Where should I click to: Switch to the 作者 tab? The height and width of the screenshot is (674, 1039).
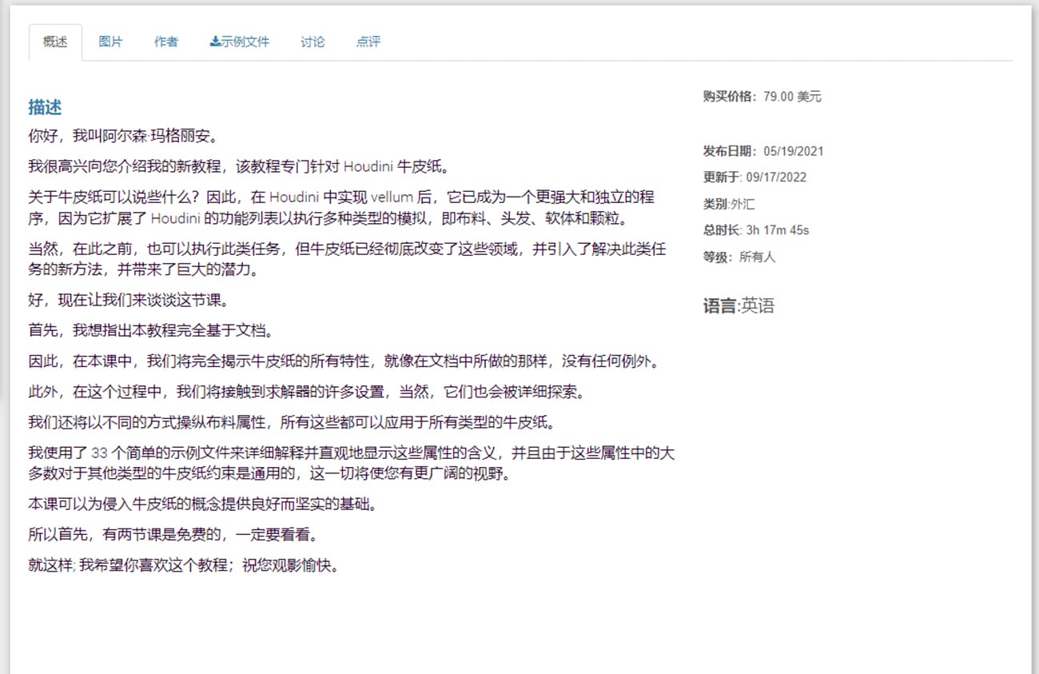pos(166,42)
